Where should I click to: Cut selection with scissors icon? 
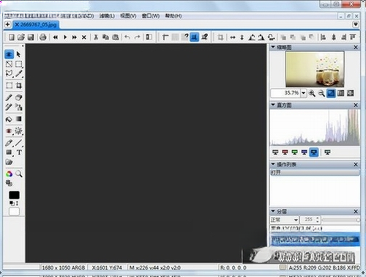(x=96, y=37)
